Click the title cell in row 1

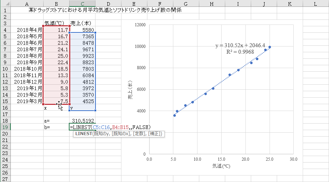105,10
